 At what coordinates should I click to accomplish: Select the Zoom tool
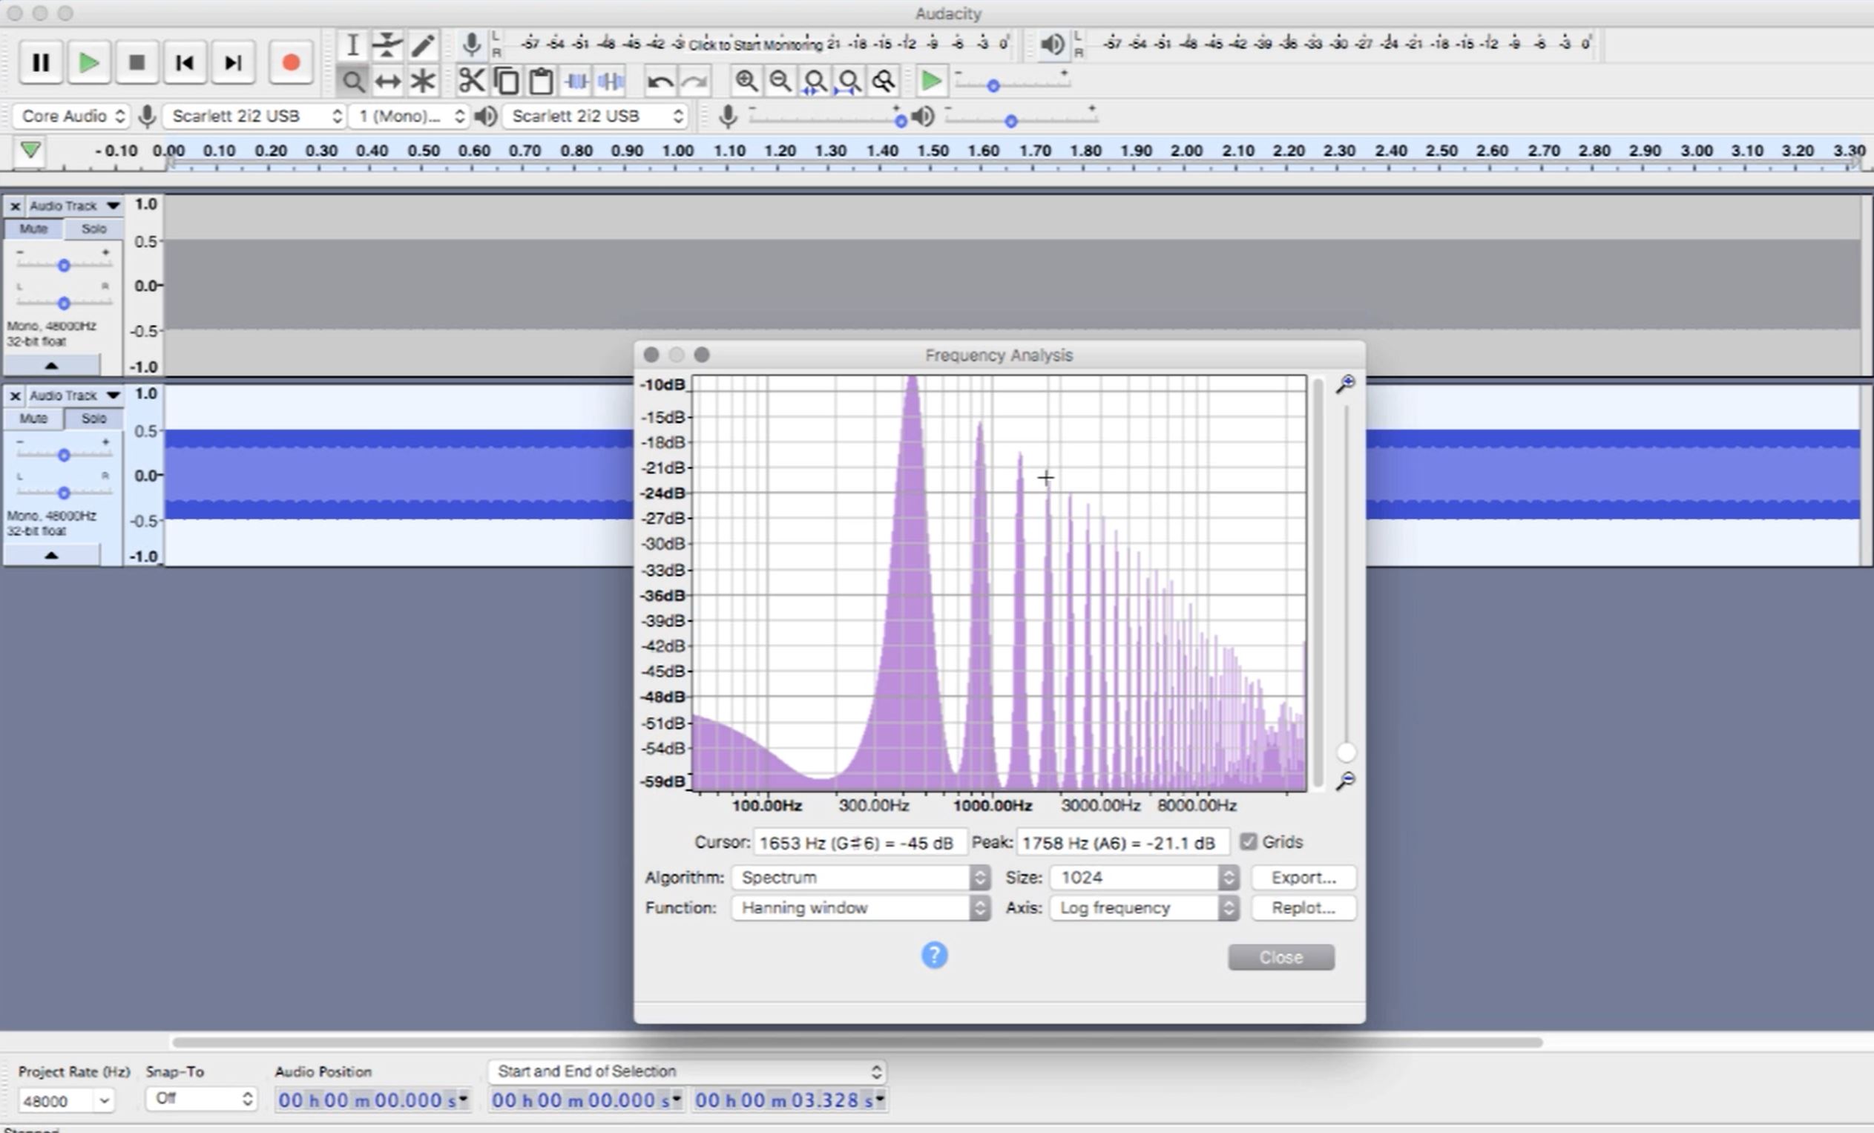[352, 81]
